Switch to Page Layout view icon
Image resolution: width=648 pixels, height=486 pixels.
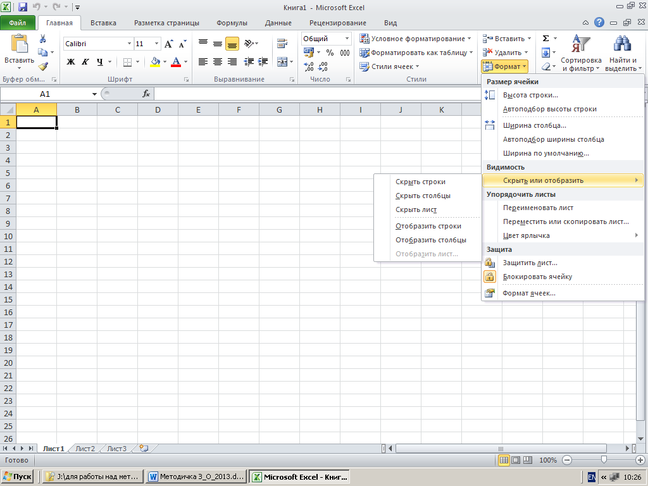click(x=515, y=460)
